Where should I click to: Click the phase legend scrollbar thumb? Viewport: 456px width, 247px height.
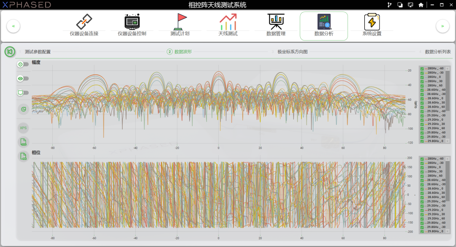(448, 181)
